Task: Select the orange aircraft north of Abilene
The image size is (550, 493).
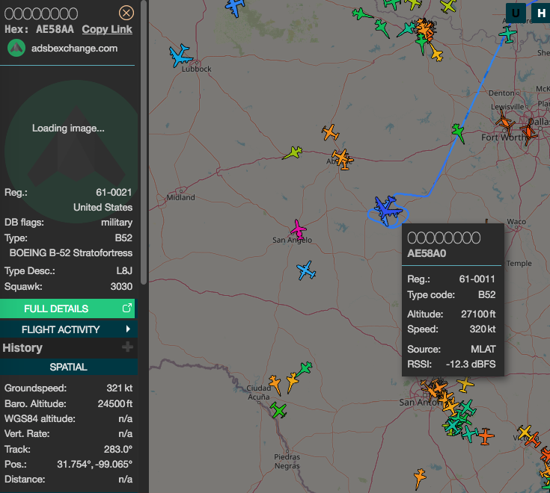Action: pyautogui.click(x=331, y=132)
